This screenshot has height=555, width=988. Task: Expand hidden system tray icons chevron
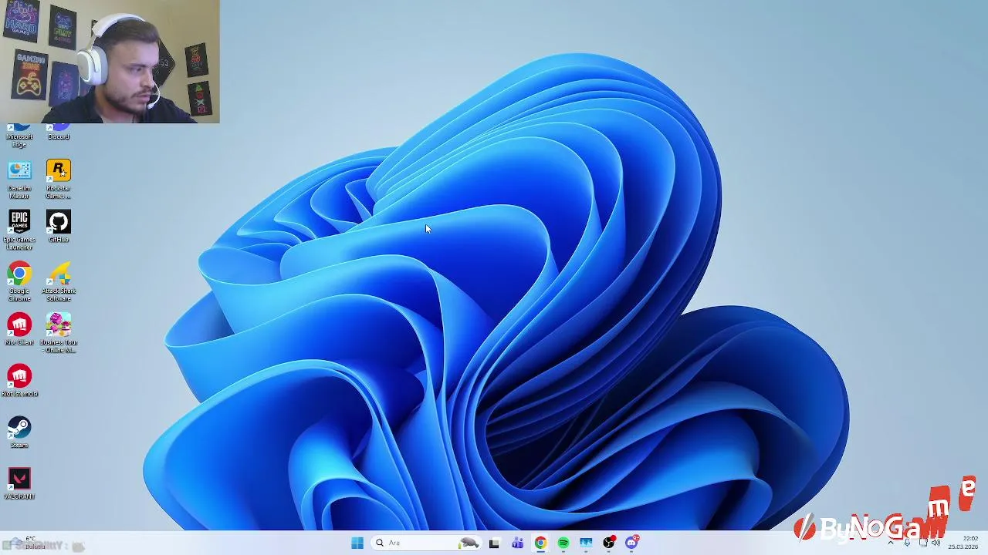click(891, 543)
